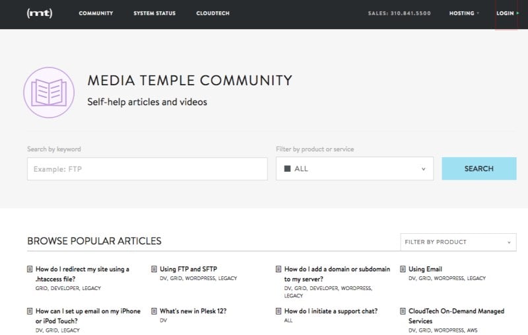Screen dimensions: 528x335
Task: Open How do I initiate support chat
Action: (x=331, y=311)
